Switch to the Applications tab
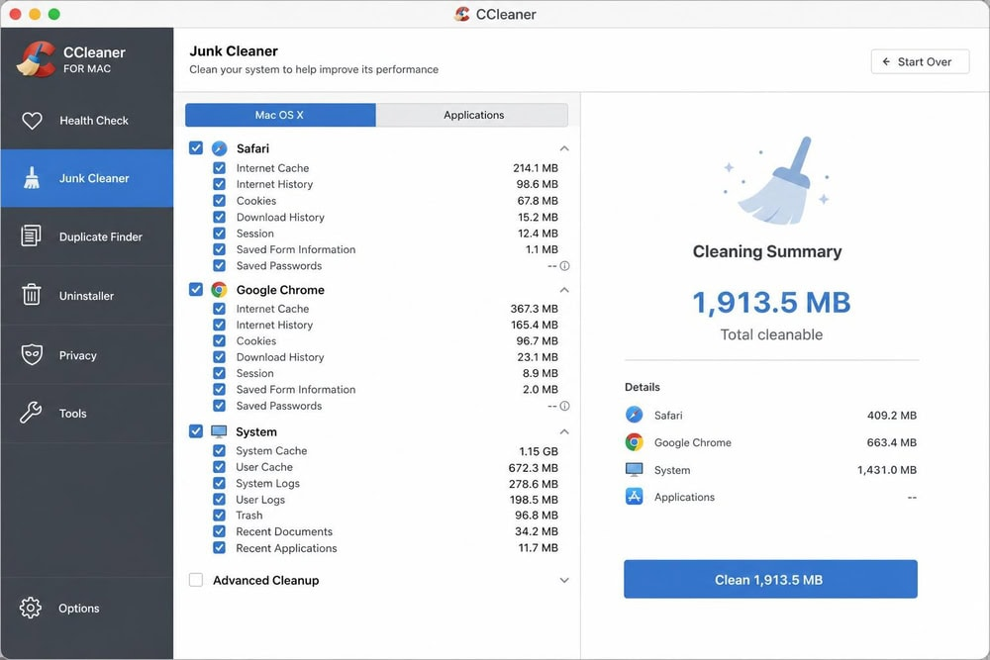 pyautogui.click(x=473, y=115)
